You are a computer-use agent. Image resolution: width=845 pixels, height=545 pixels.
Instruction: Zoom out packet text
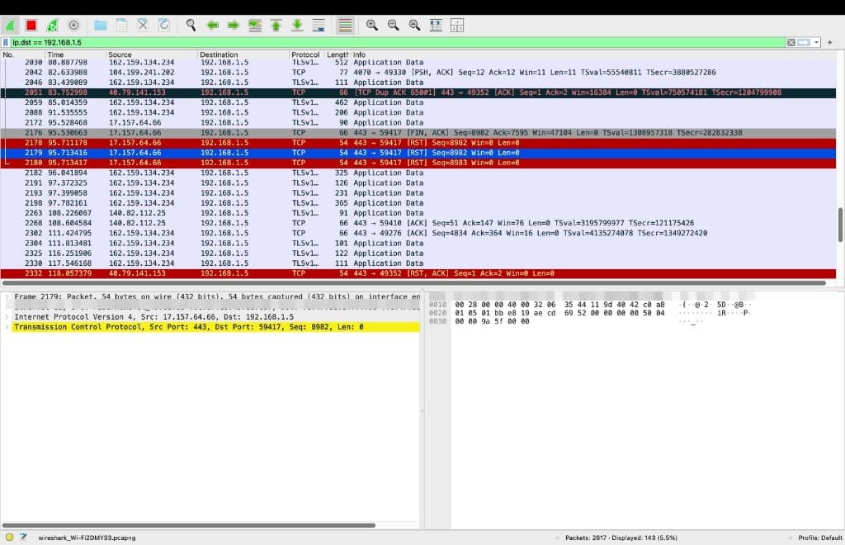(x=394, y=25)
